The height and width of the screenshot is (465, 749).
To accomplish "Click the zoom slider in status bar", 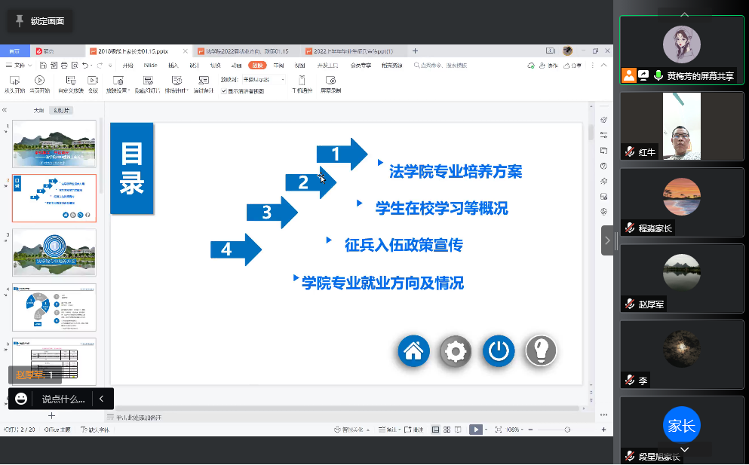I will point(554,430).
